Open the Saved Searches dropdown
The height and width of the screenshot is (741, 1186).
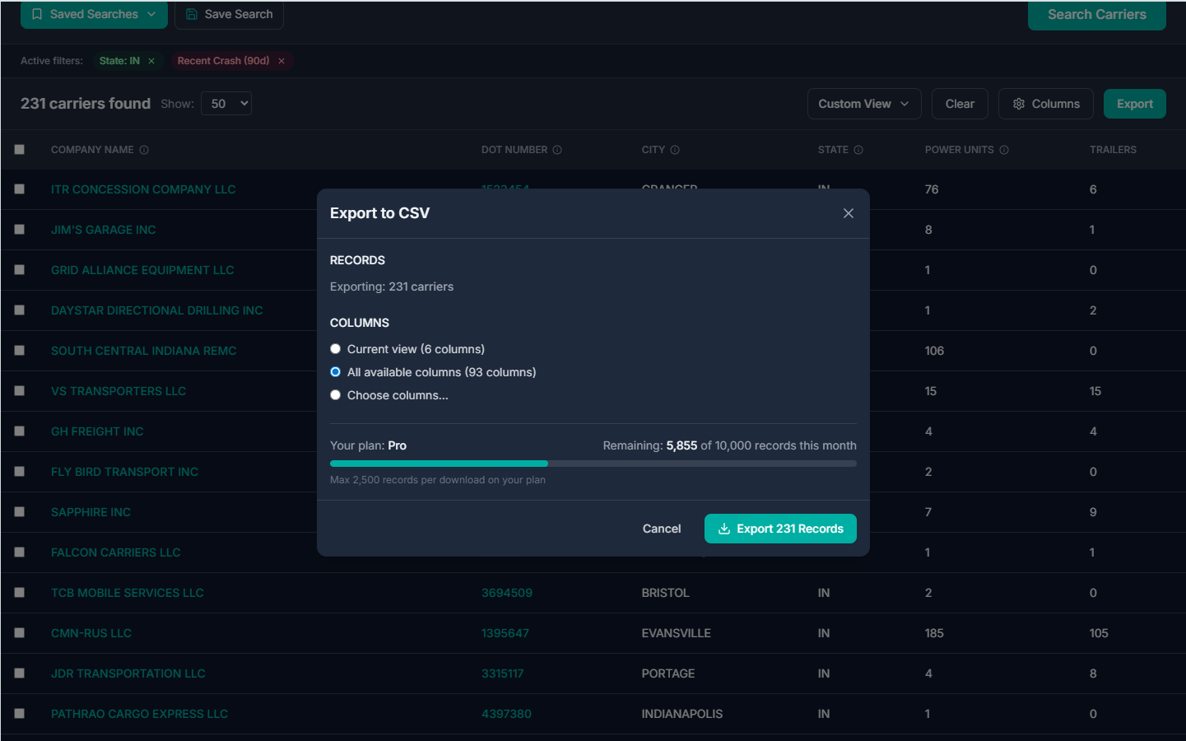(94, 14)
